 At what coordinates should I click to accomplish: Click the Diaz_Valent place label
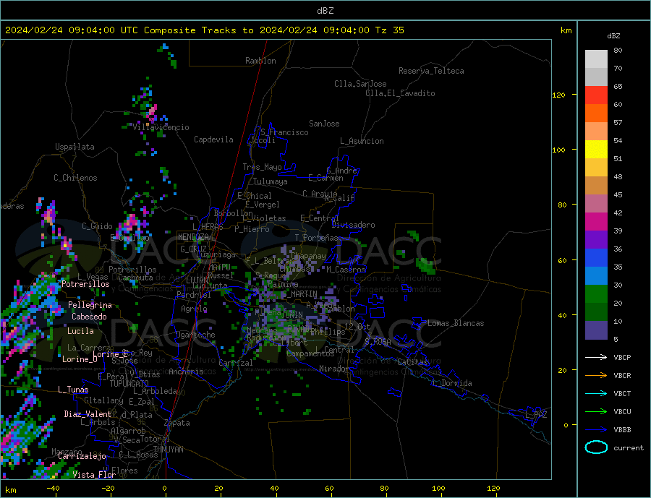point(88,414)
